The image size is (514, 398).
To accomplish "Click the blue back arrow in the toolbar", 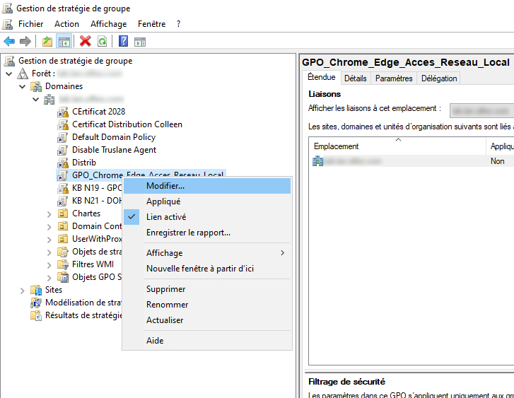I will 9,42.
